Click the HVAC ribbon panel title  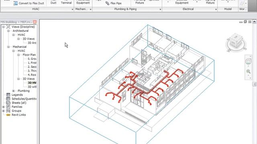(x=36, y=9)
